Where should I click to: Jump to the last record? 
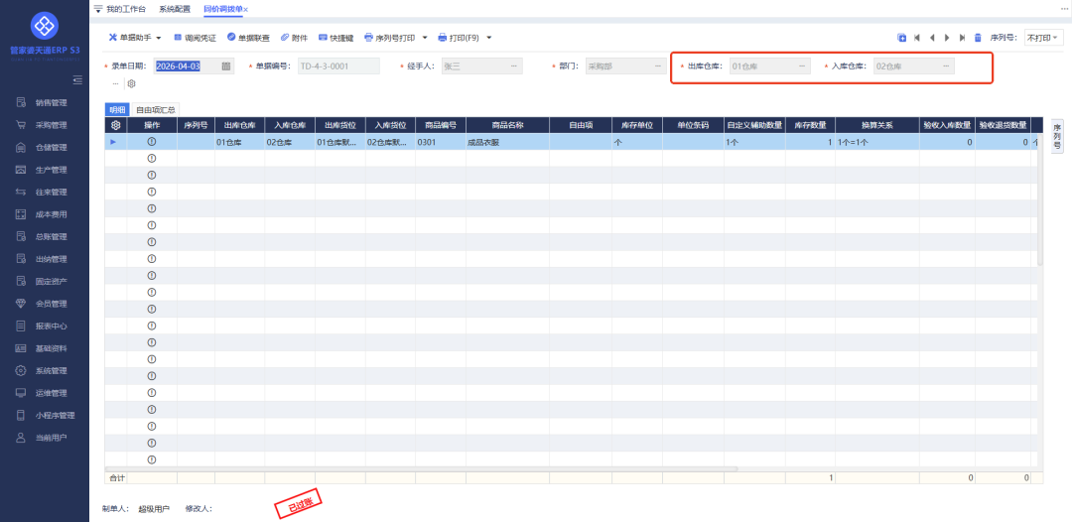[962, 38]
